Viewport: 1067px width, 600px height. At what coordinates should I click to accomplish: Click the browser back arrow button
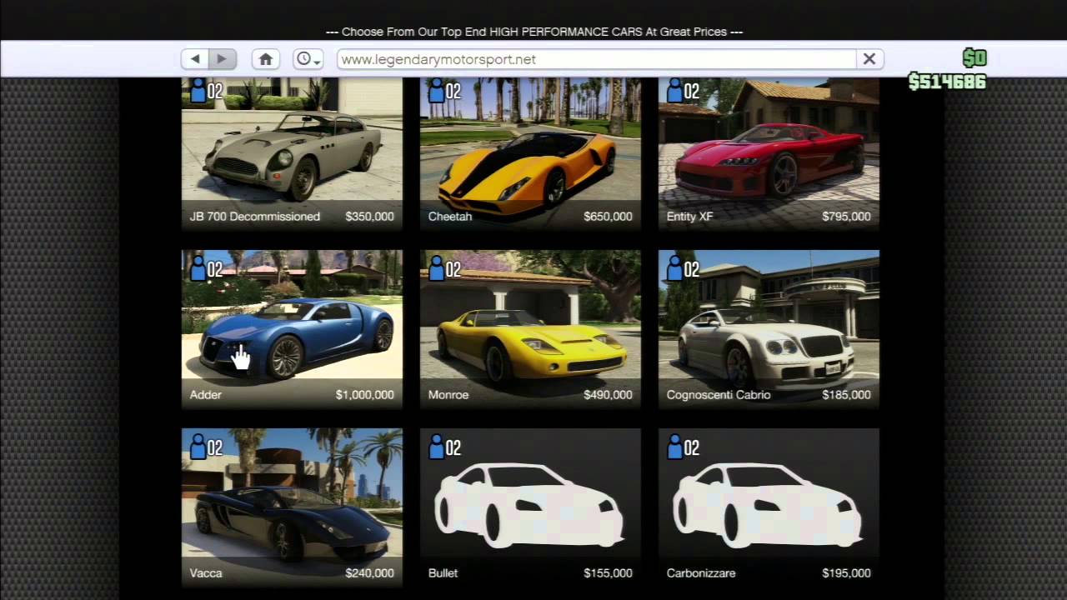click(x=195, y=59)
